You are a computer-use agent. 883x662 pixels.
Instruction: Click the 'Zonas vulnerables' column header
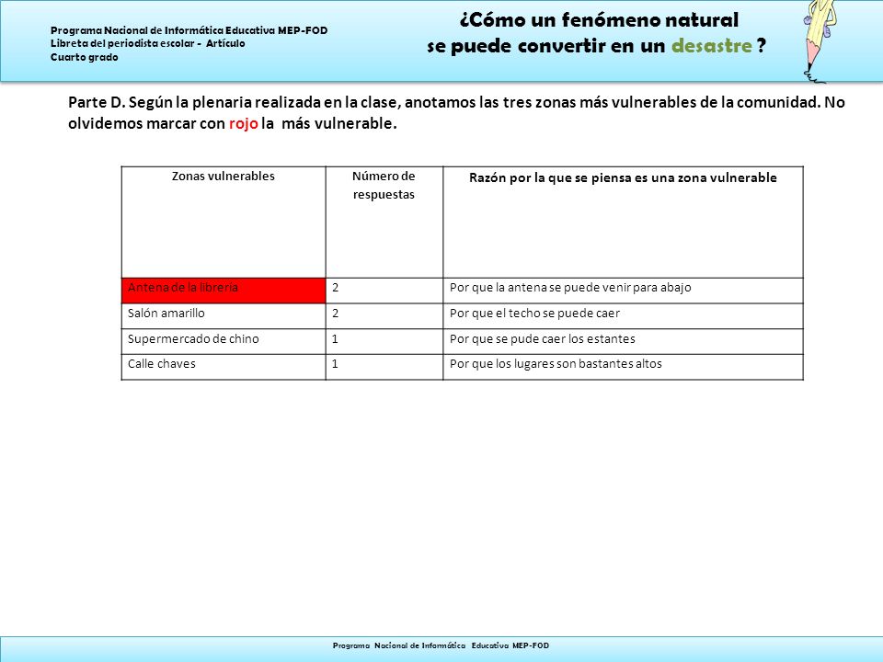click(224, 222)
